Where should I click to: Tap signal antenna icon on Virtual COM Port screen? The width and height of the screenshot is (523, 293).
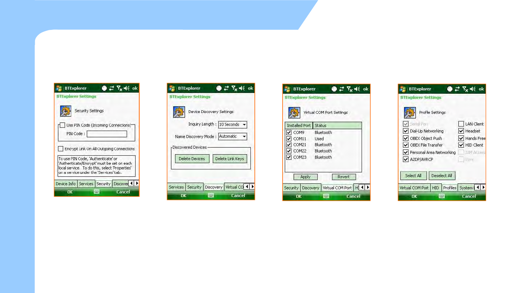click(x=349, y=89)
